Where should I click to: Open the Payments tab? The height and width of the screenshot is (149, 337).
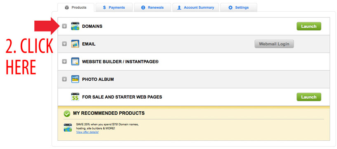114,7
